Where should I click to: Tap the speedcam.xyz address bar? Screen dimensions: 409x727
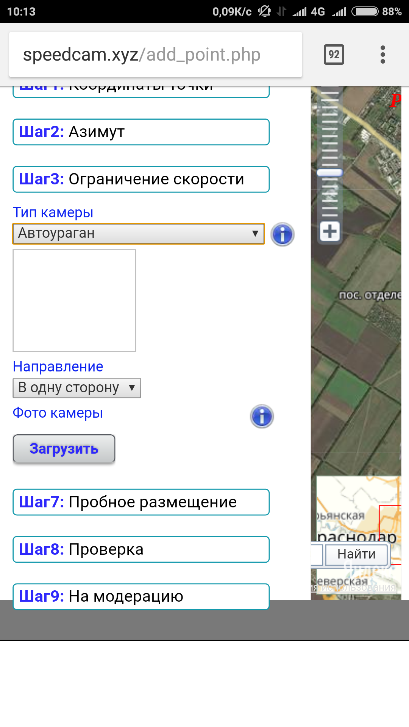tap(155, 55)
